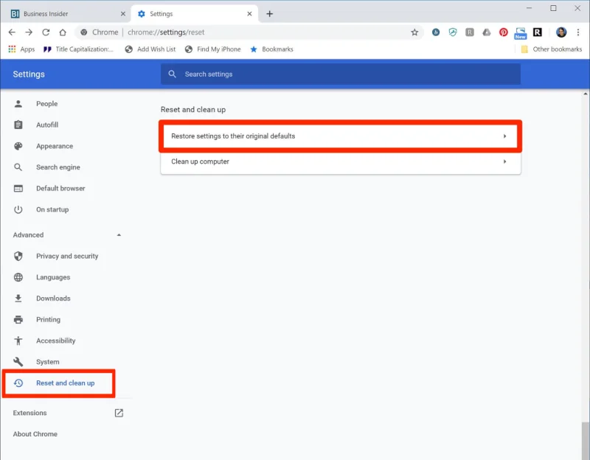Click the Privacy shield icon

18,256
